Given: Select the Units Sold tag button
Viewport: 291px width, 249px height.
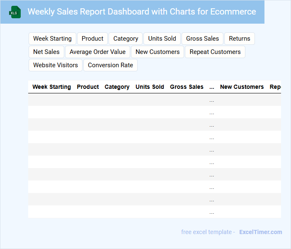Looking at the screenshot, I should (x=162, y=39).
